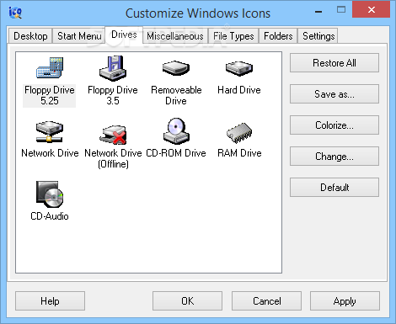Confirm with the OK button
This screenshot has width=396, height=324.
187,301
